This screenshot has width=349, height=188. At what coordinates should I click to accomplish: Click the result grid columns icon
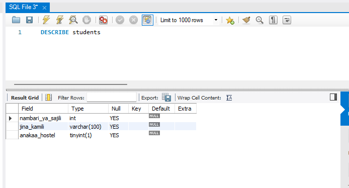point(48,98)
